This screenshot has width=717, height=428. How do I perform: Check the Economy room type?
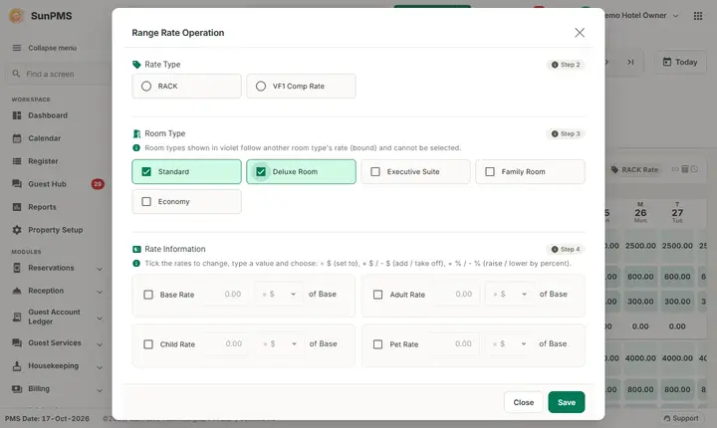tap(146, 202)
